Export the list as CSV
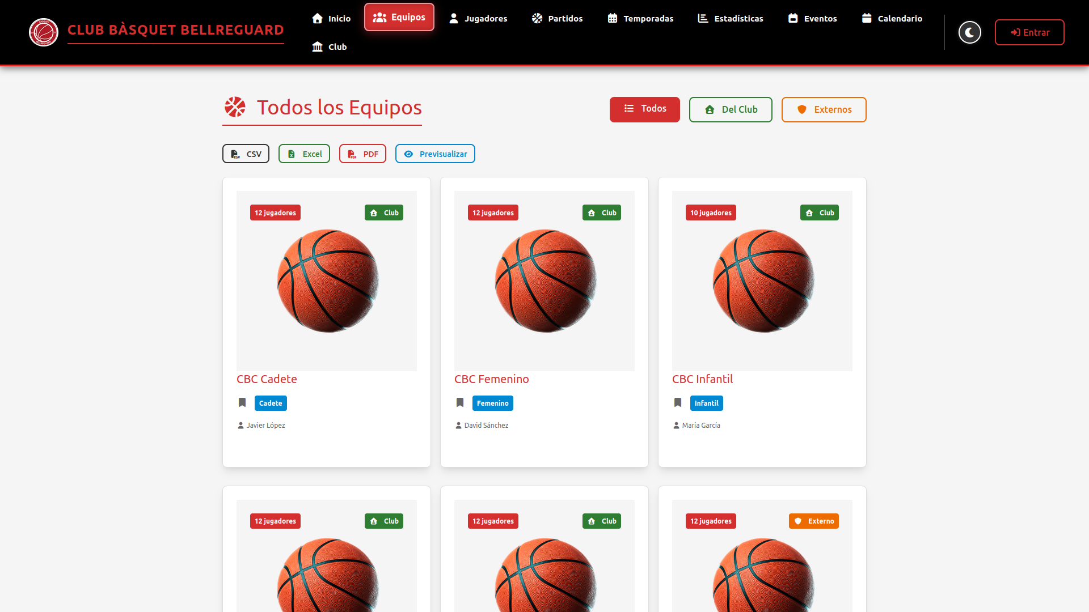This screenshot has height=612, width=1089. [x=246, y=154]
